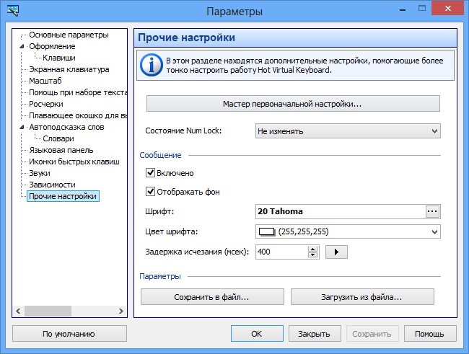Viewport: 469px width, 354px height.
Task: Open the Словари section
Action: click(x=58, y=138)
